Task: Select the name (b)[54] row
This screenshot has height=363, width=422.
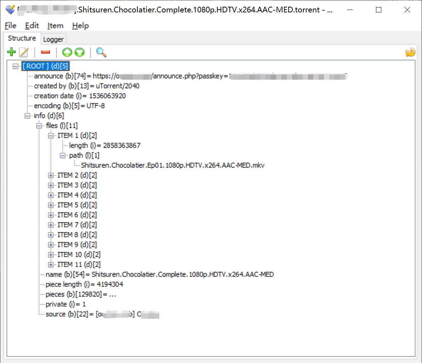Action: pos(160,275)
